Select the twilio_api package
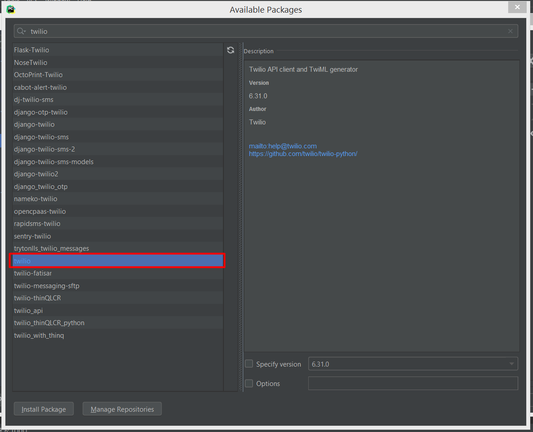 coord(118,310)
